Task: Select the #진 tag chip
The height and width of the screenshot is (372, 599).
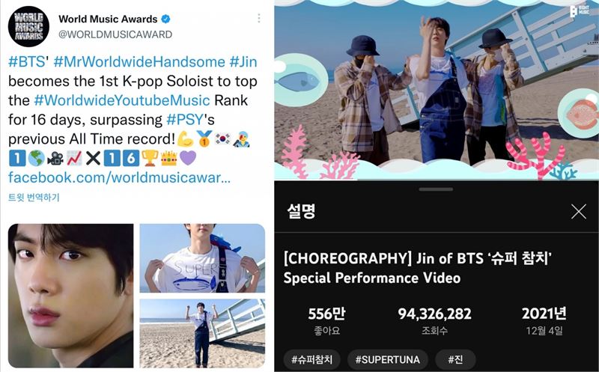Action: [455, 359]
